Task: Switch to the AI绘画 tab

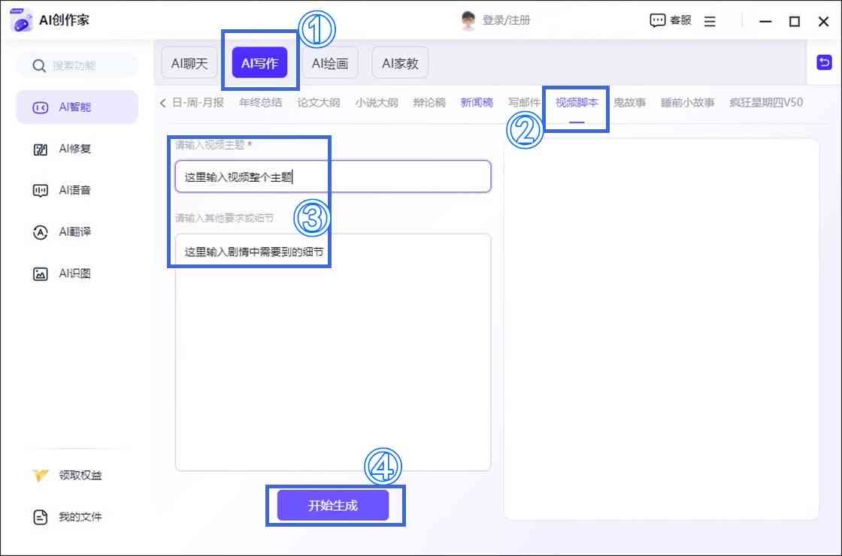Action: (330, 63)
